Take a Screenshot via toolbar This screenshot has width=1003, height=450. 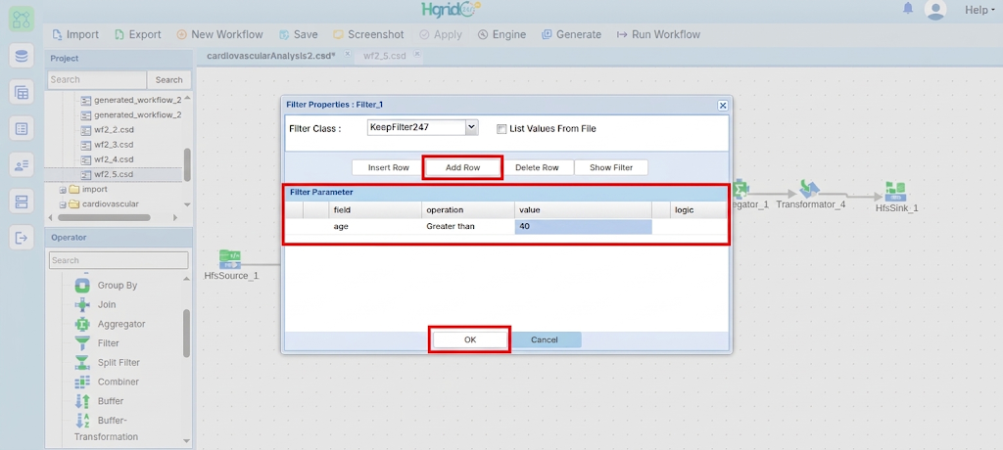pos(368,34)
